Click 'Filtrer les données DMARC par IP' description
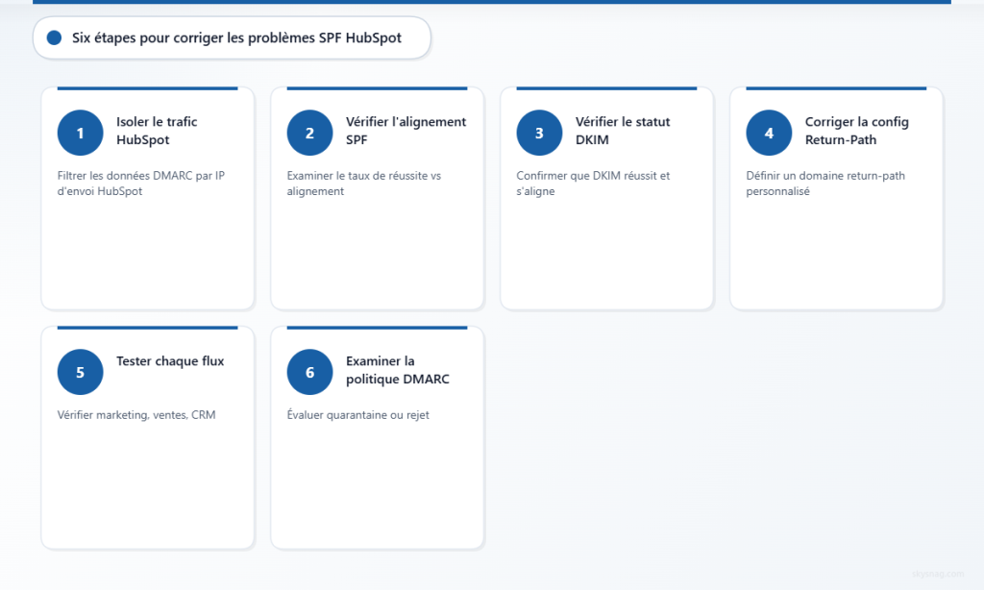 click(141, 184)
